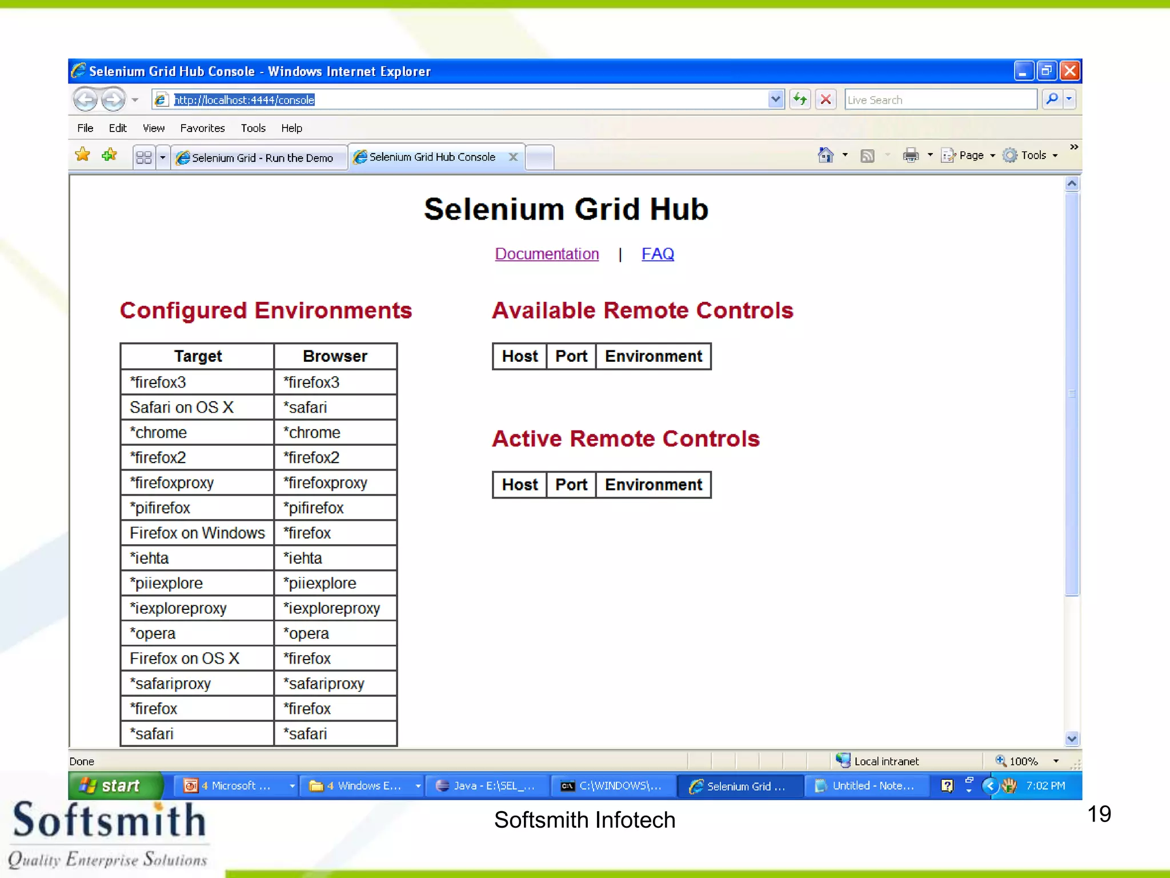Click the Home page icon
Viewport: 1170px width, 878px height.
826,155
